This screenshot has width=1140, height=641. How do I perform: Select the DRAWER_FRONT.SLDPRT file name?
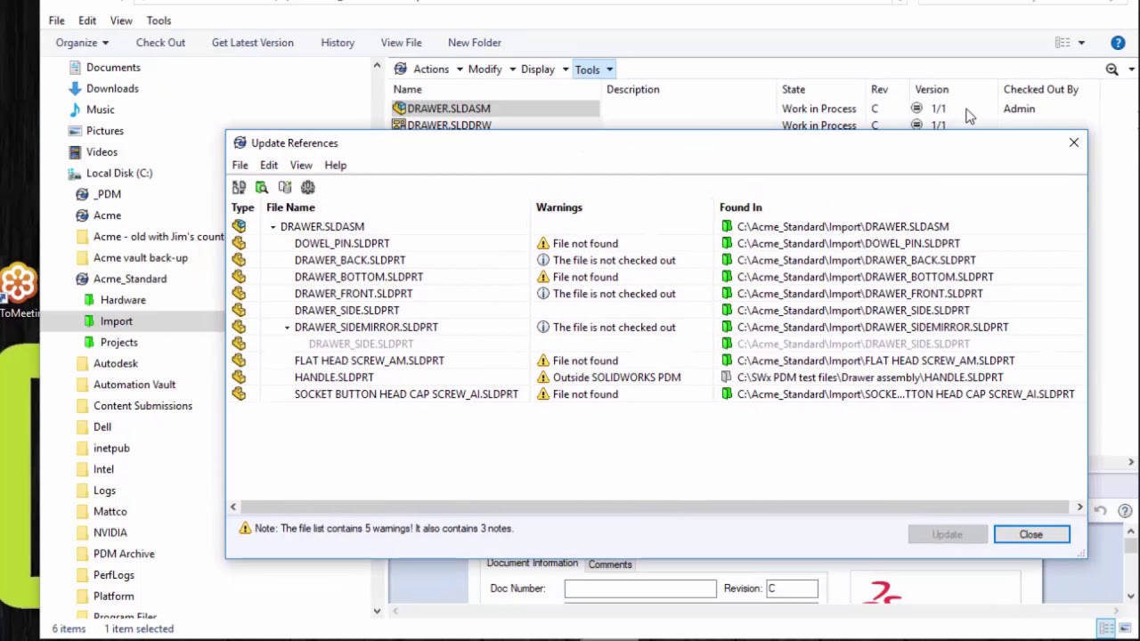[x=354, y=294]
